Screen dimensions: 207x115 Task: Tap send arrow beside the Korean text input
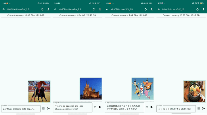coord(204,108)
